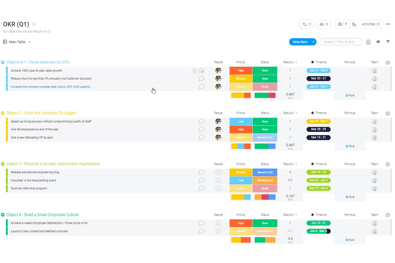Assign team to 'Speed up hiring process' row
This screenshot has width=395, height=263.
pos(374,122)
